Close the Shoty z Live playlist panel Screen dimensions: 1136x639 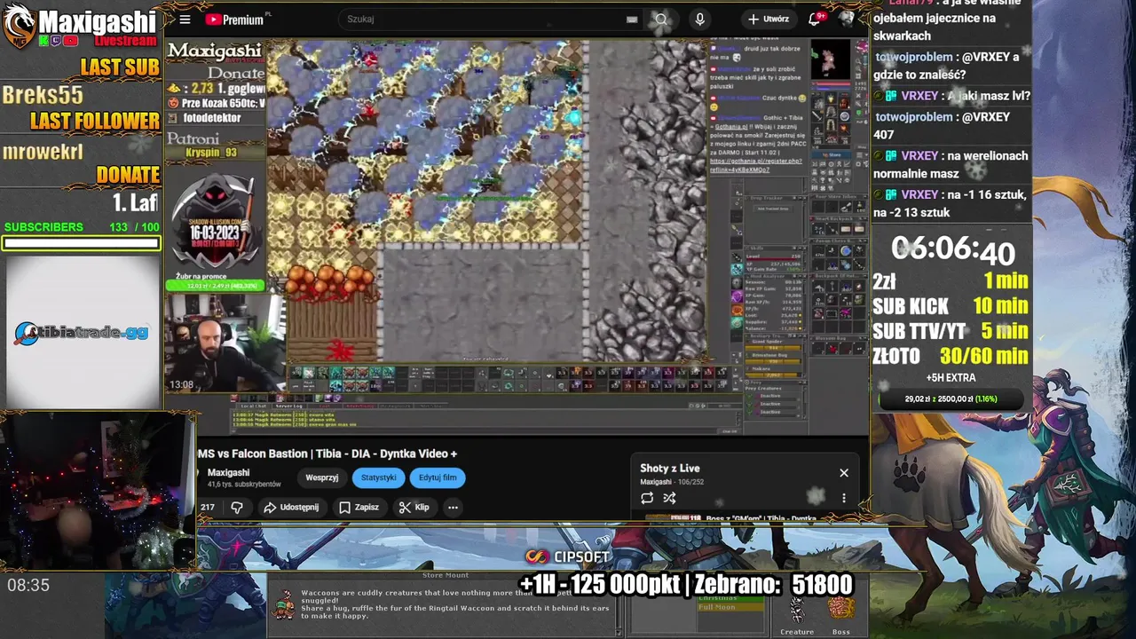coord(844,473)
